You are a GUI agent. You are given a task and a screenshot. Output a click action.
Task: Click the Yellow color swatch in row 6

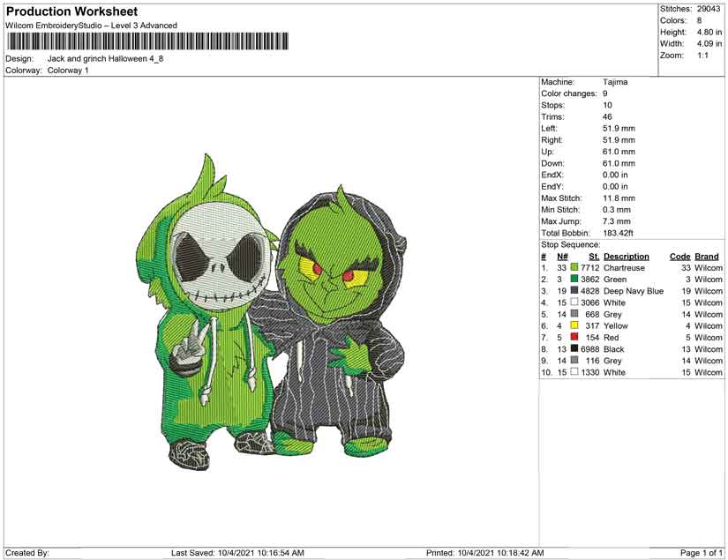pos(574,325)
